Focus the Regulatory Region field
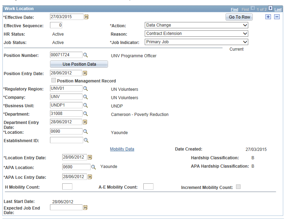Screen dimensions: 293x219 66,88
